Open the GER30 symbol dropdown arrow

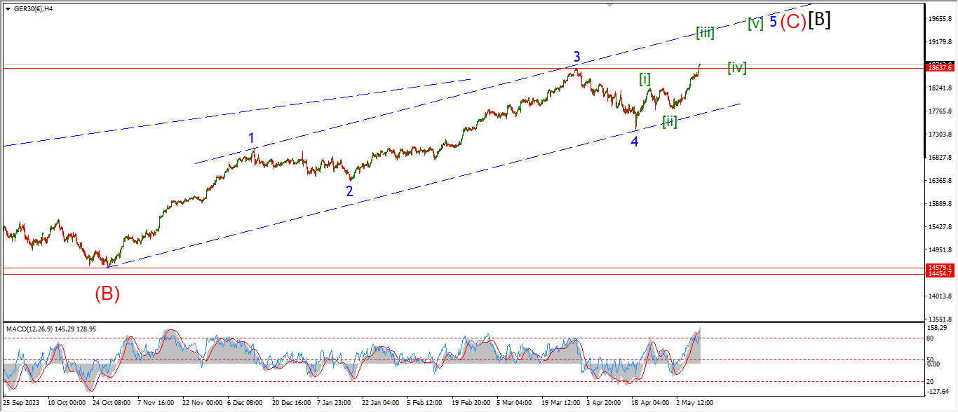coord(7,8)
